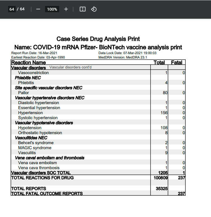The width and height of the screenshot is (211, 217).
Task: Click the Phlebitis total value 4
Action: pos(166,83)
